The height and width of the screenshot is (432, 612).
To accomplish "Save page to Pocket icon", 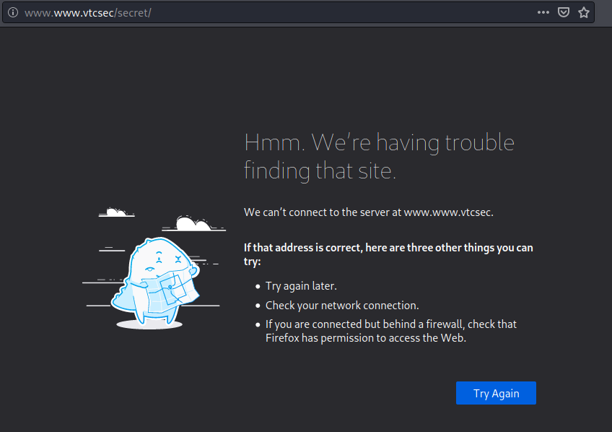I will tap(563, 12).
